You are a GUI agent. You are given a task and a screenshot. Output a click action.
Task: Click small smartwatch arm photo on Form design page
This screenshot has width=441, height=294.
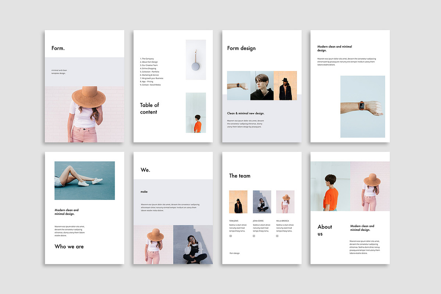coord(239,86)
